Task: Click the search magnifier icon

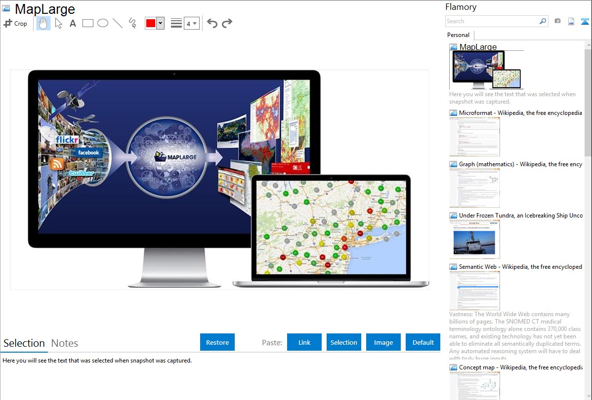Action: tap(543, 21)
